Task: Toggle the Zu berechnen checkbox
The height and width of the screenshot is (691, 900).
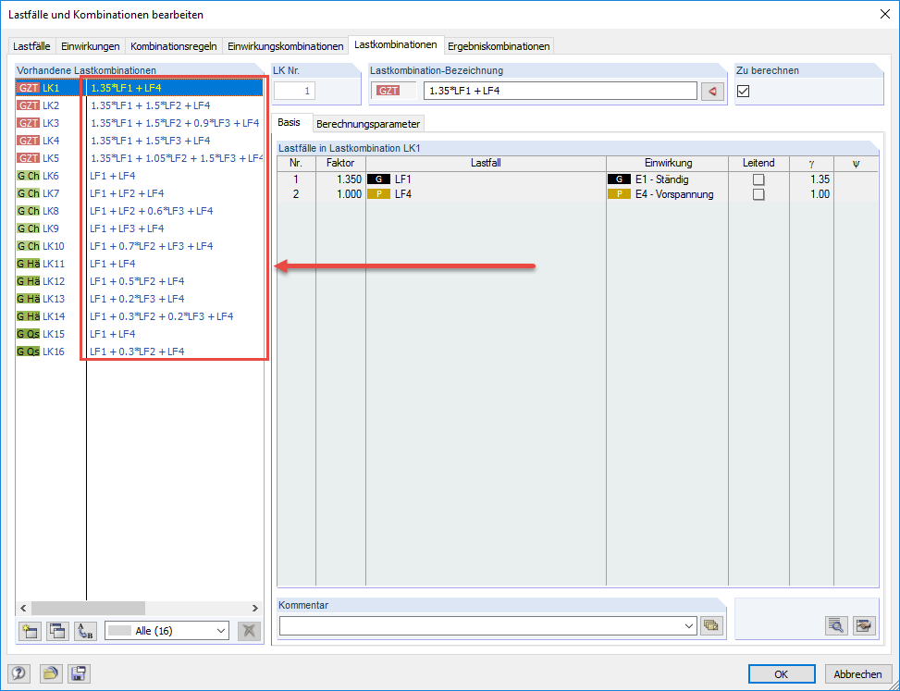Action: (744, 92)
